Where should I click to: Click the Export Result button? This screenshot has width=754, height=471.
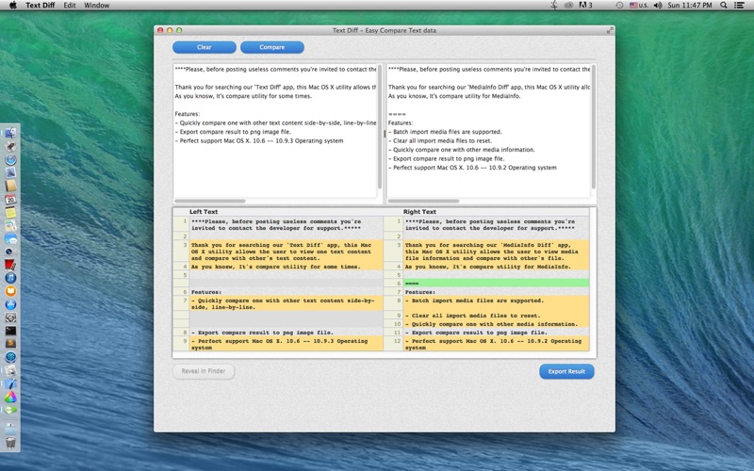[x=566, y=371]
